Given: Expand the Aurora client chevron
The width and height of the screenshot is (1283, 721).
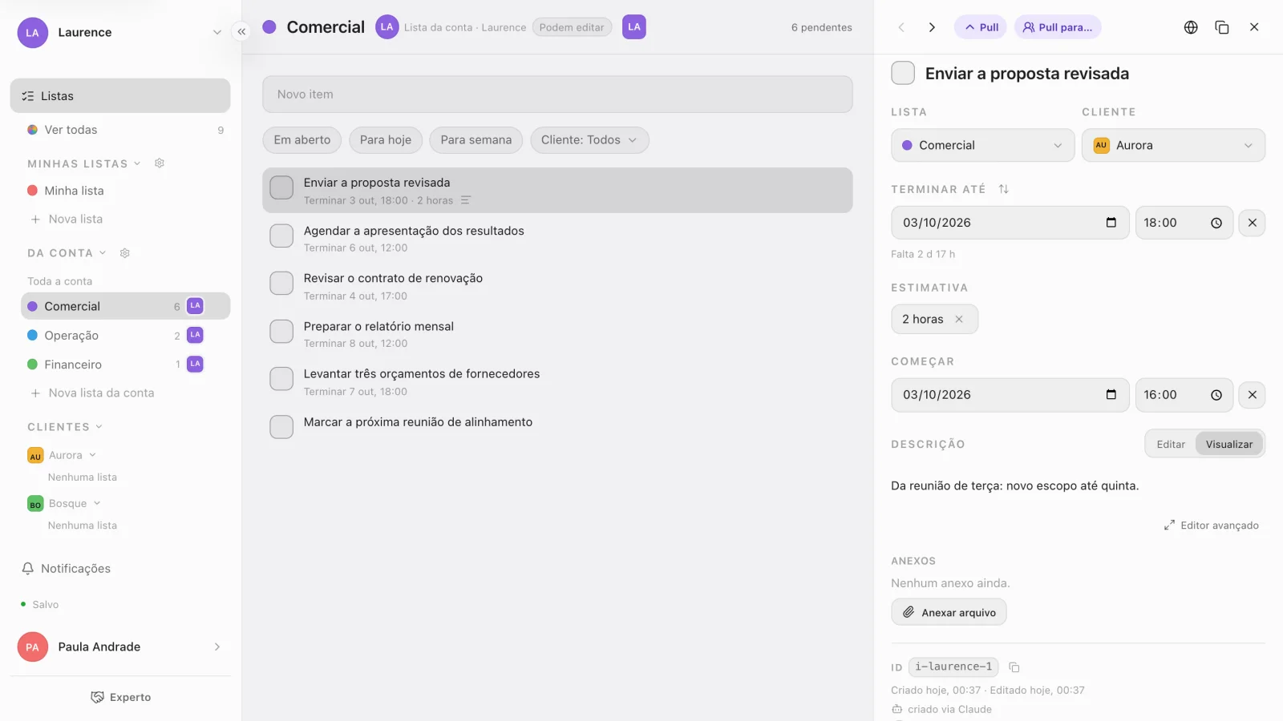Looking at the screenshot, I should point(93,455).
